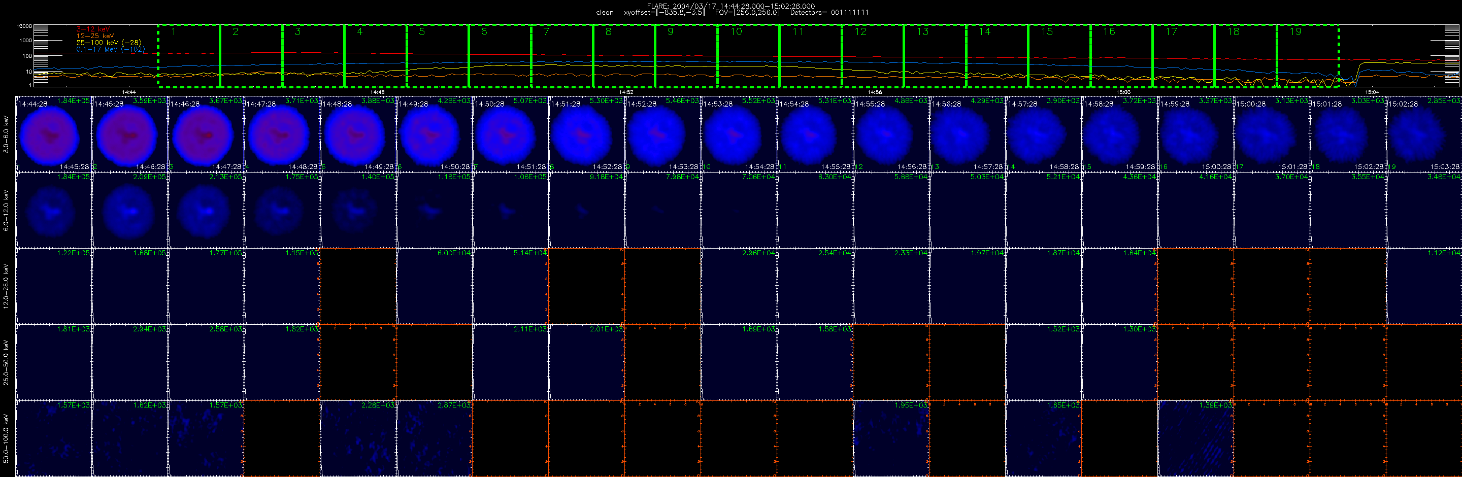Click the '1000' y-axis label
This screenshot has width=1462, height=477.
pos(25,40)
